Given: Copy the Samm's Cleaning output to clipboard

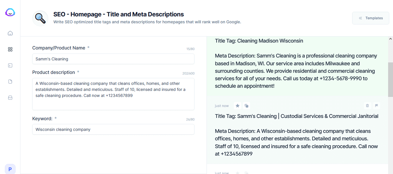Looking at the screenshot, I should tap(247, 106).
